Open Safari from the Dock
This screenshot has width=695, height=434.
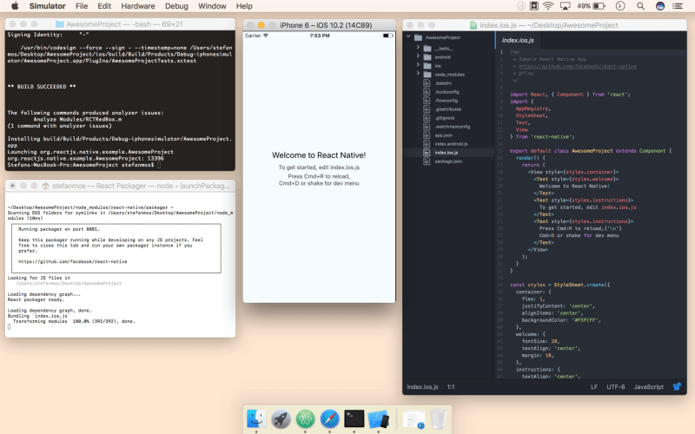(329, 418)
